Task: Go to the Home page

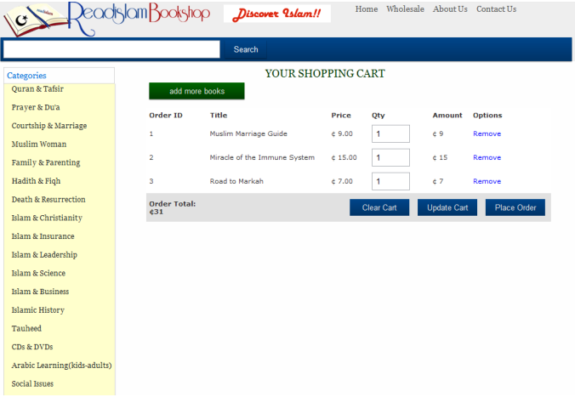Action: click(x=367, y=9)
